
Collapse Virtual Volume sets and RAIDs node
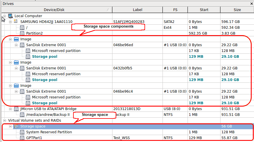click(x=5, y=121)
